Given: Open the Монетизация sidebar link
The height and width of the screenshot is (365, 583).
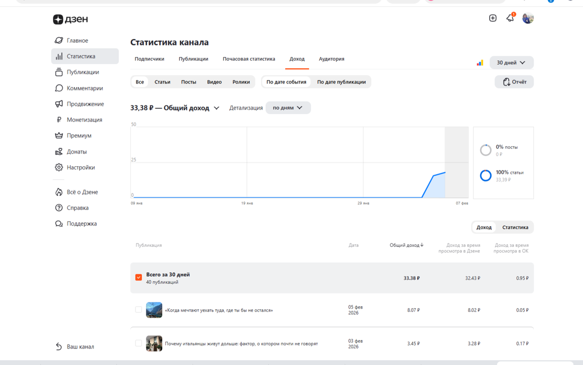Looking at the screenshot, I should (85, 120).
